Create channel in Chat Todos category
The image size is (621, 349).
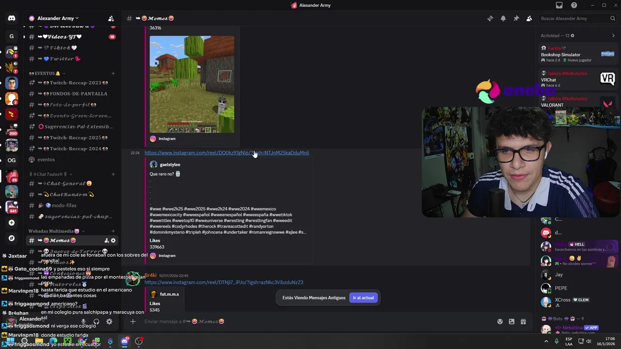click(113, 174)
